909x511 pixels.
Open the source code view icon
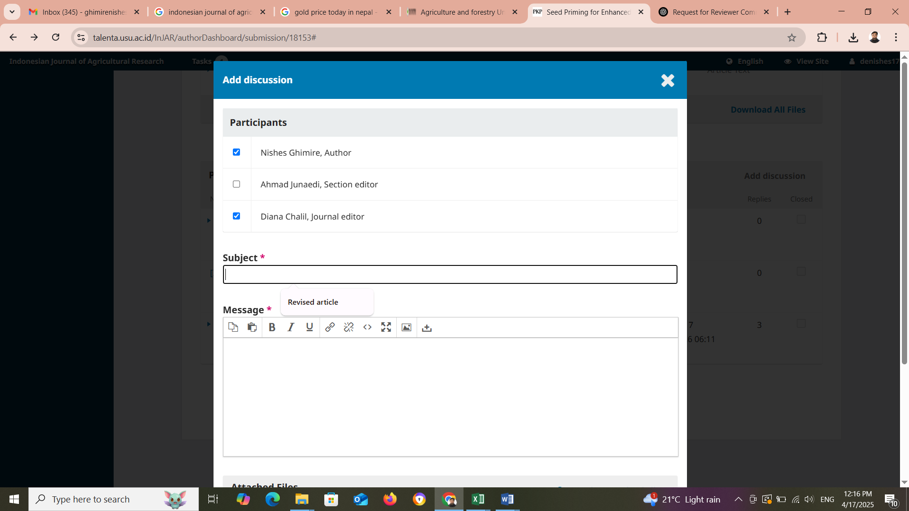coord(367,327)
